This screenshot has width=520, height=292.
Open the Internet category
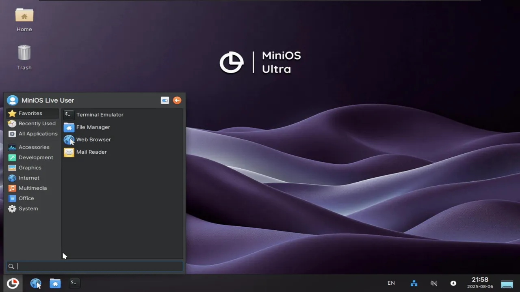point(32,178)
